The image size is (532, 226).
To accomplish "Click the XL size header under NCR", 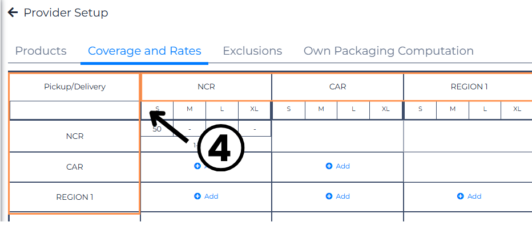I will [x=254, y=109].
